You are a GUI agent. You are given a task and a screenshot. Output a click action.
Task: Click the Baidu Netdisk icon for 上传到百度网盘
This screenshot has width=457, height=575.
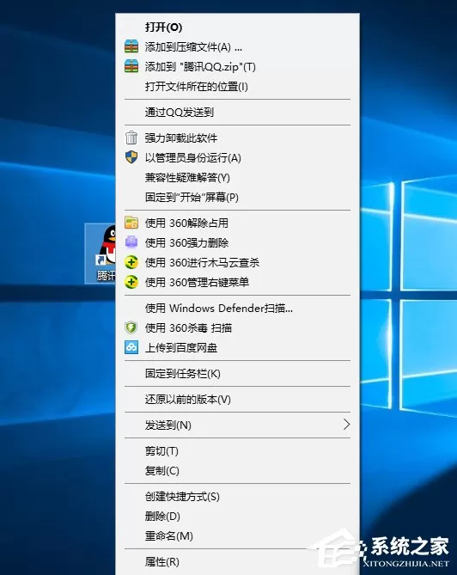point(131,347)
